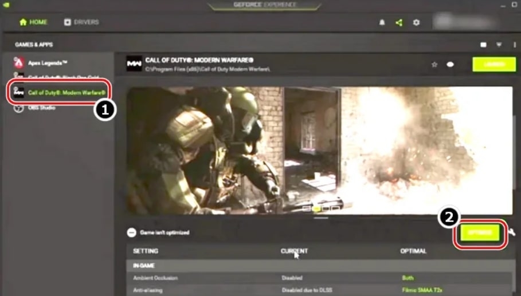The height and width of the screenshot is (296, 521).
Task: Click the OBS Studio app icon
Action: [18, 108]
